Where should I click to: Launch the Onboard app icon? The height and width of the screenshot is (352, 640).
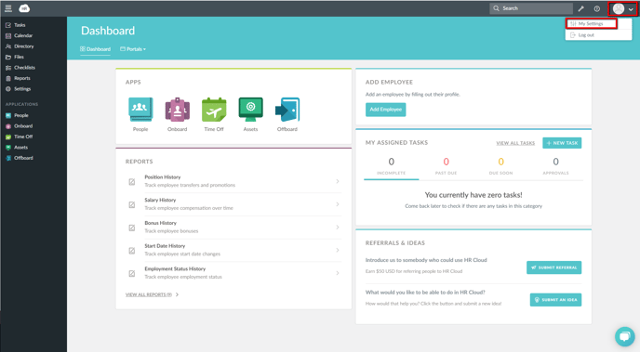pyautogui.click(x=177, y=110)
